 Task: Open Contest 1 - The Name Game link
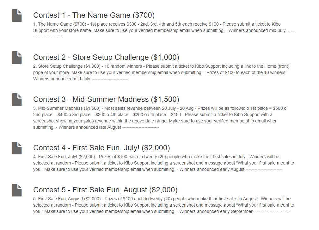coord(94,15)
